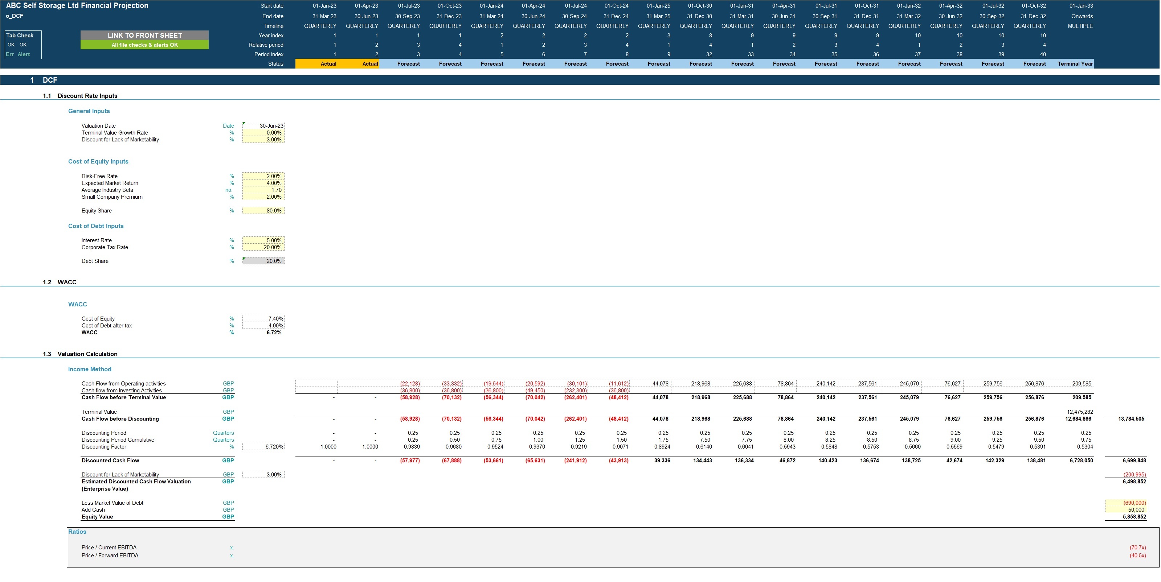Click the Interest Rate 5.00% cell
Viewport: 1161px width, 582px height.
click(263, 240)
